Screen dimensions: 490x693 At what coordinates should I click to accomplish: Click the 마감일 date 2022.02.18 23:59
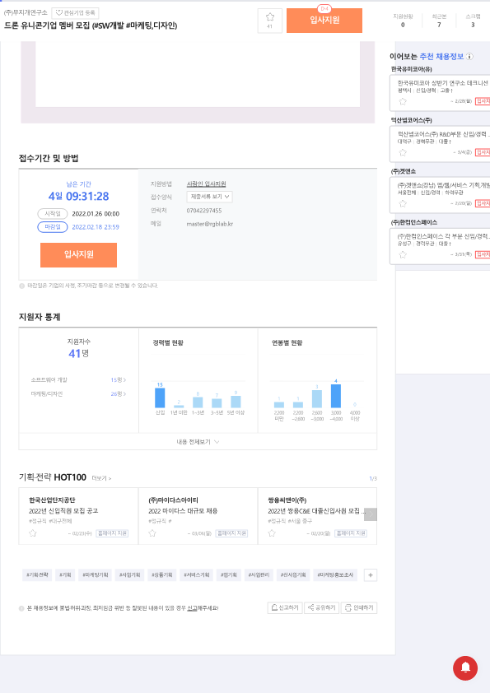coord(96,227)
